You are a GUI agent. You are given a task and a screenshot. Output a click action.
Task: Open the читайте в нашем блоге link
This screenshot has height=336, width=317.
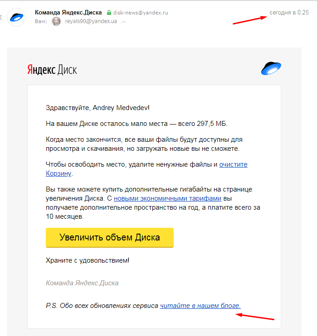coord(200,306)
